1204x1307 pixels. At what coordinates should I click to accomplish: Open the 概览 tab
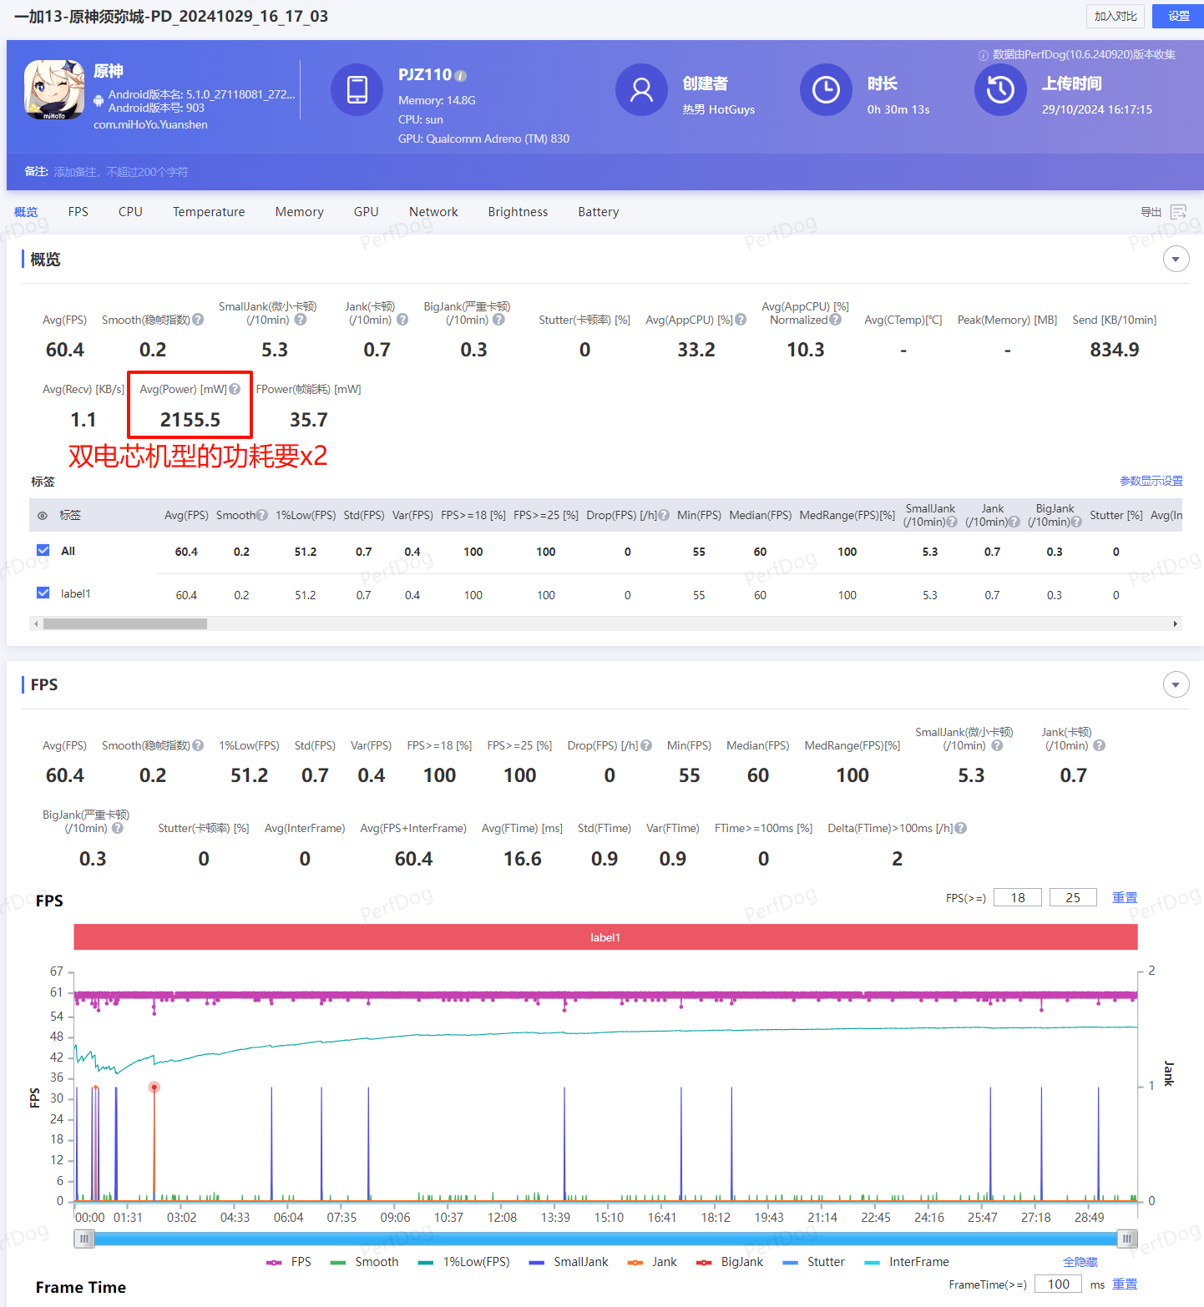(26, 212)
